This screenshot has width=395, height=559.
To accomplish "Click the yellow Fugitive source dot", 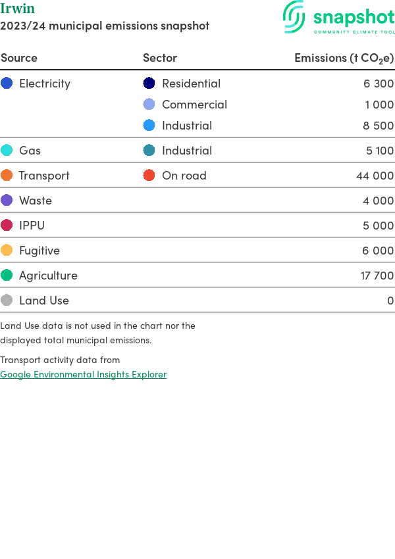I will (x=7, y=251).
